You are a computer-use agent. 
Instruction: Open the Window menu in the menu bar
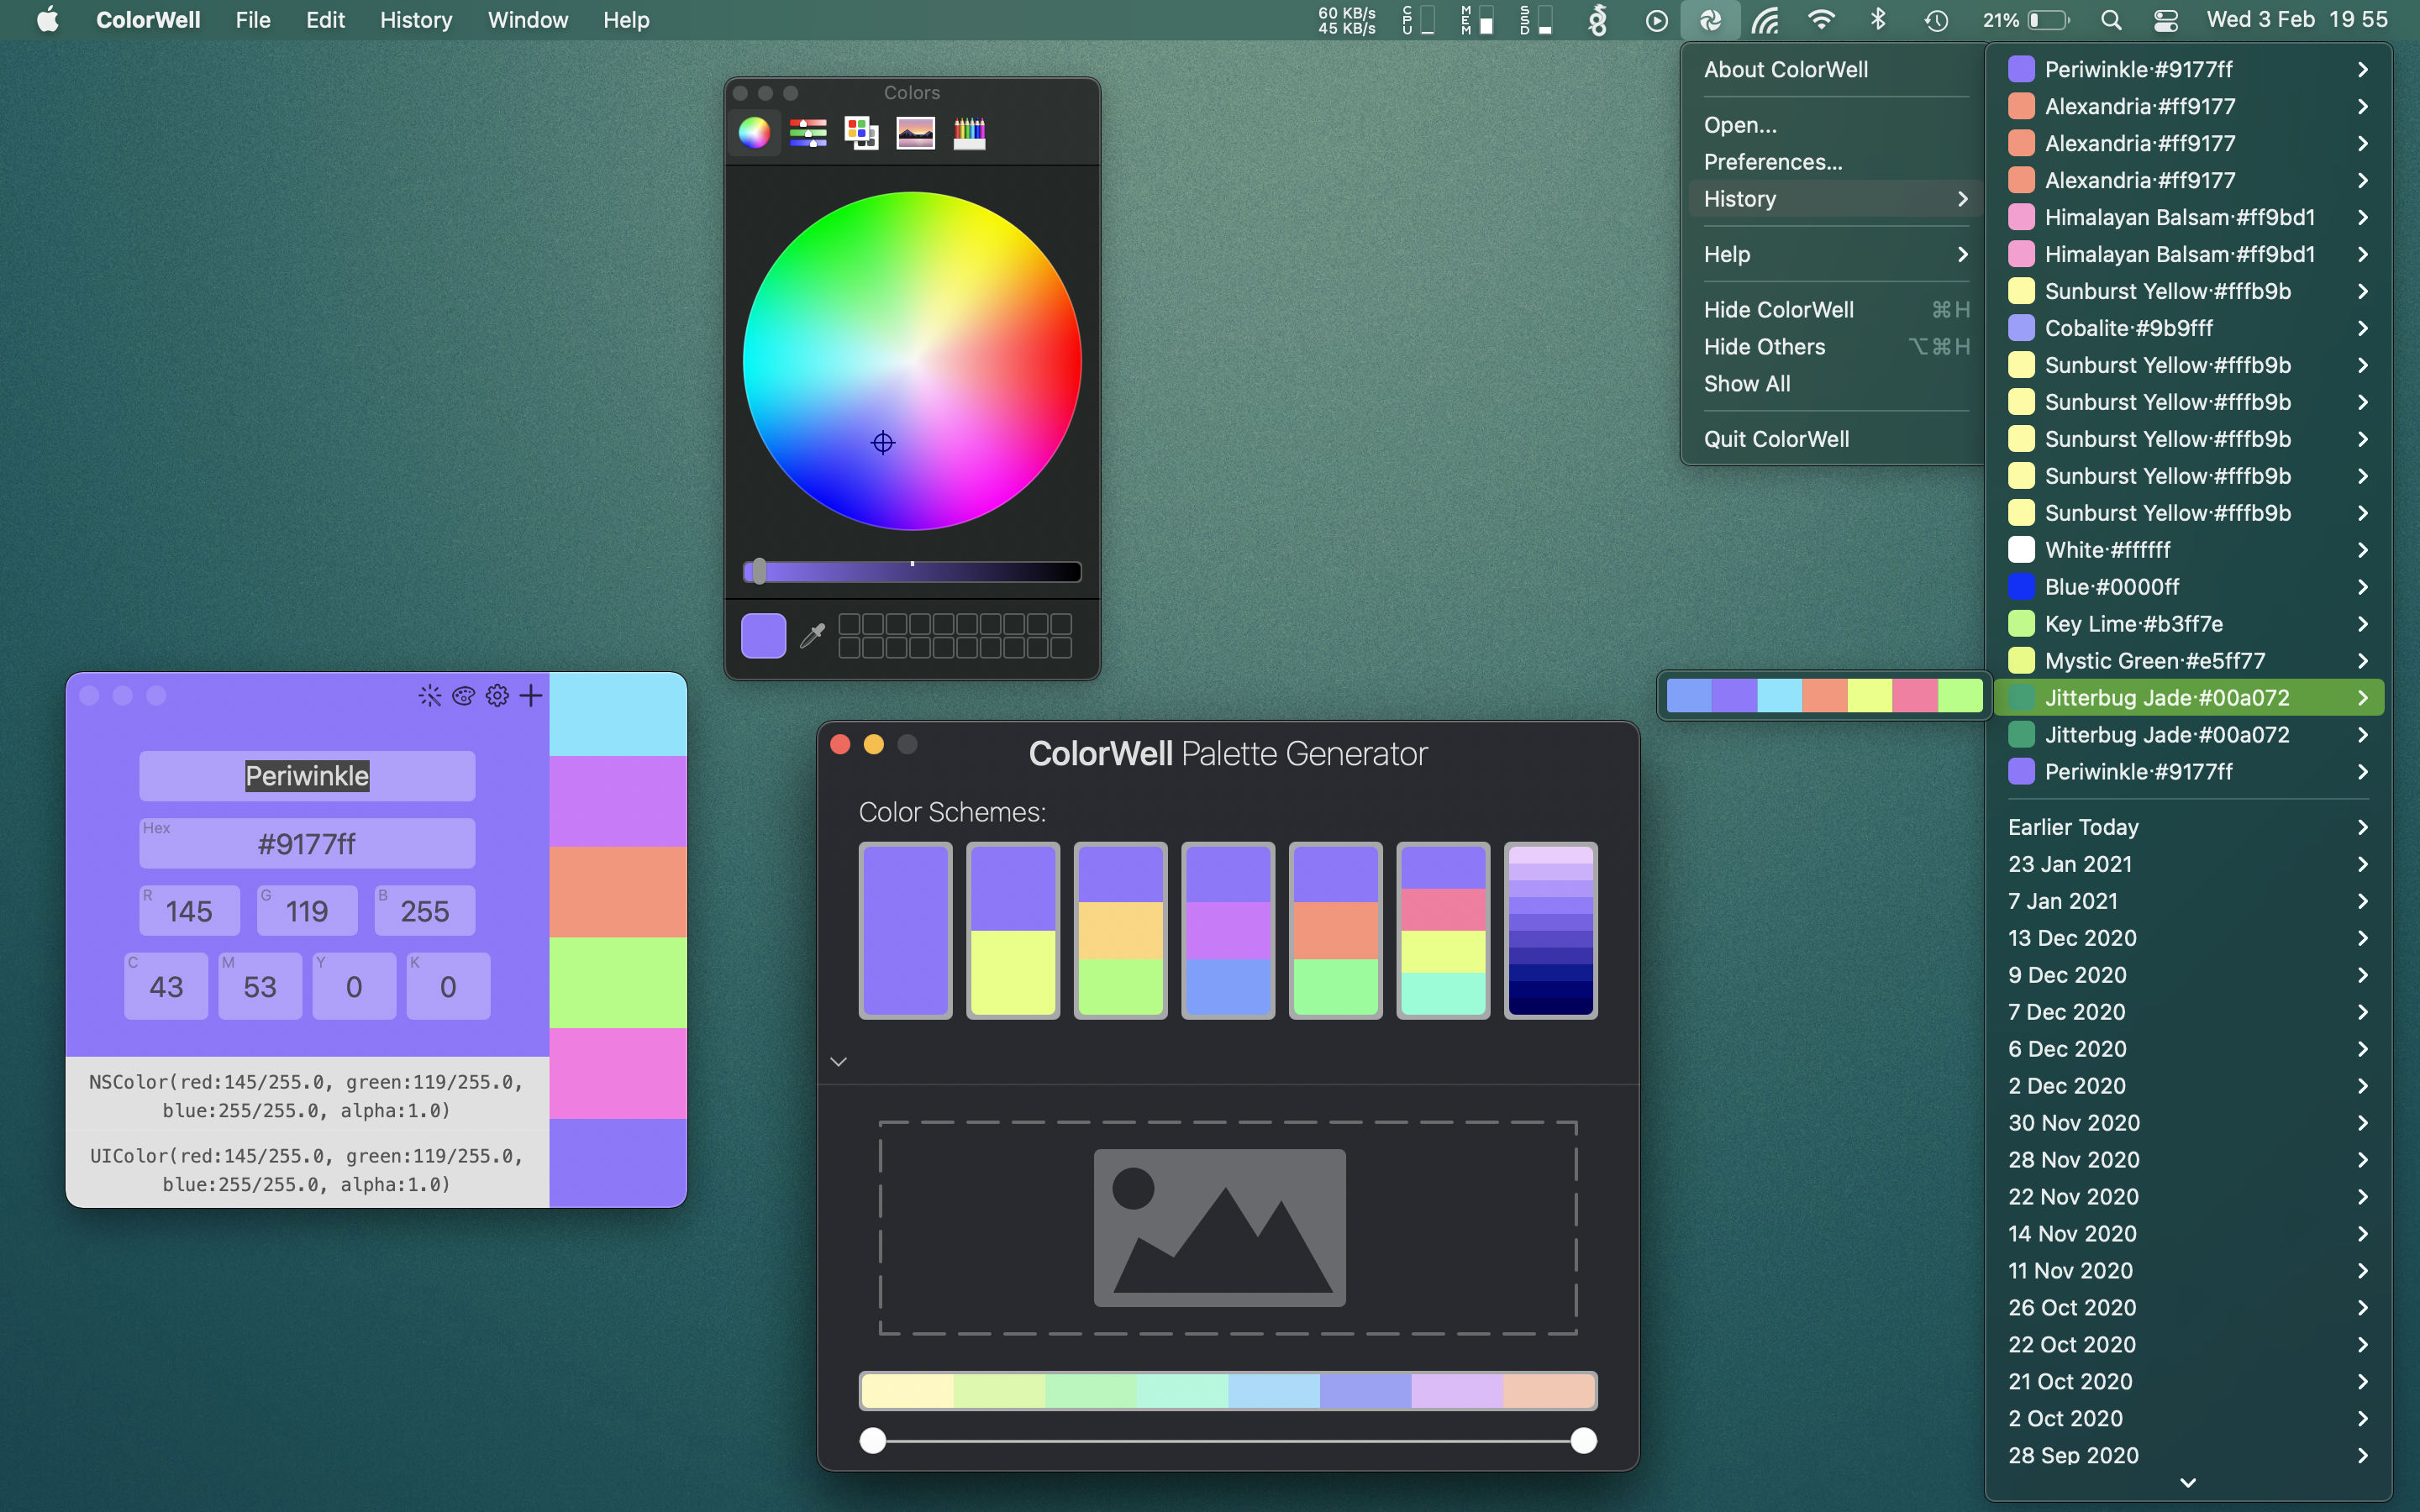(x=527, y=20)
